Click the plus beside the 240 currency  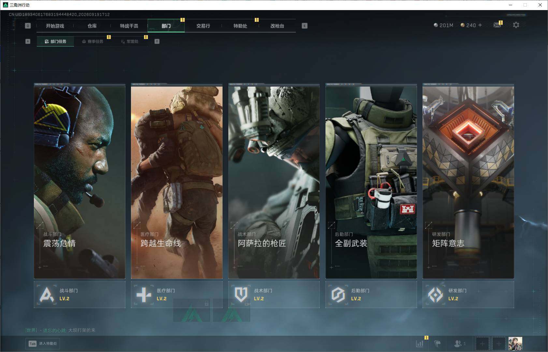480,25
